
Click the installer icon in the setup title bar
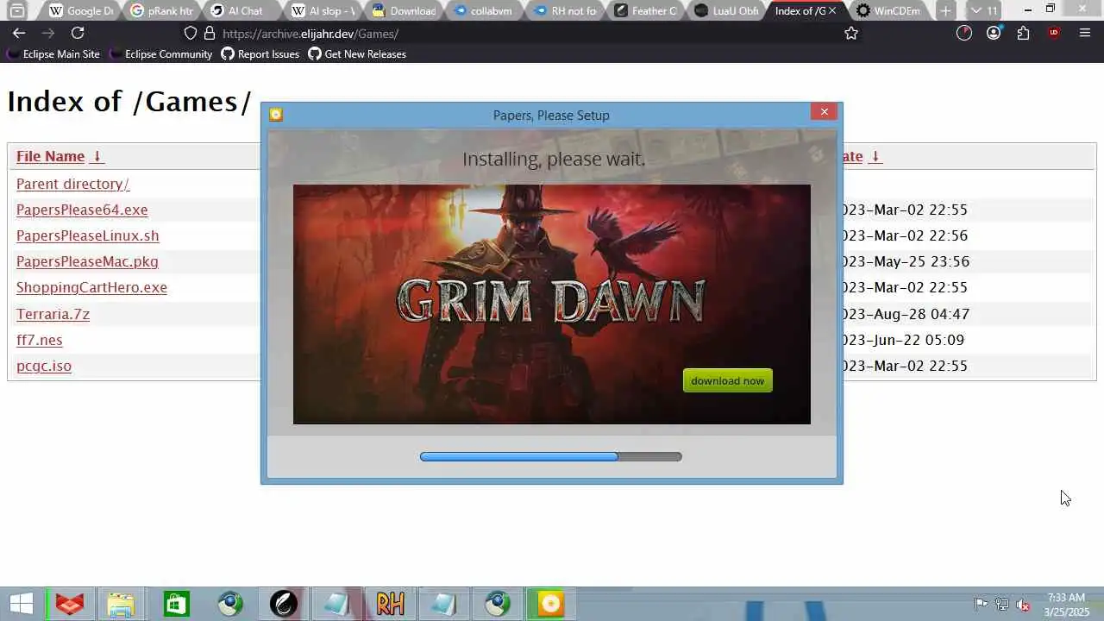tap(276, 115)
